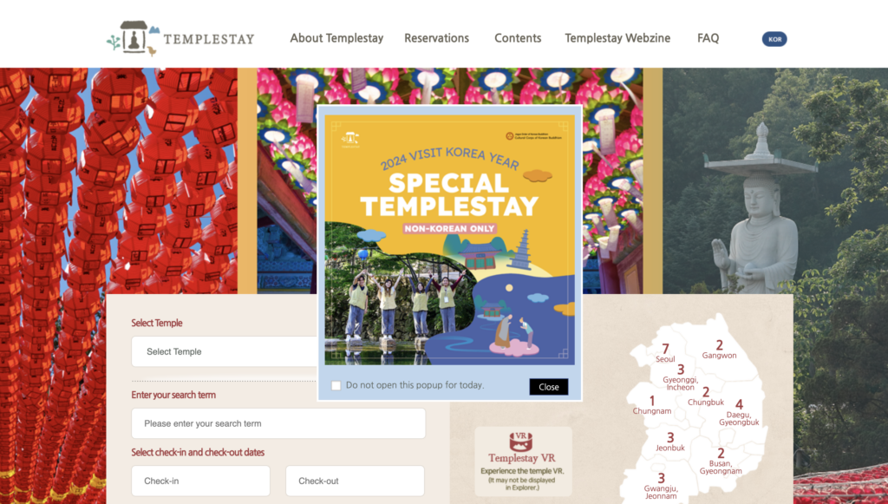Screen dimensions: 888x504
Task: Tick 'Do not open this popup for today'
Action: (336, 386)
